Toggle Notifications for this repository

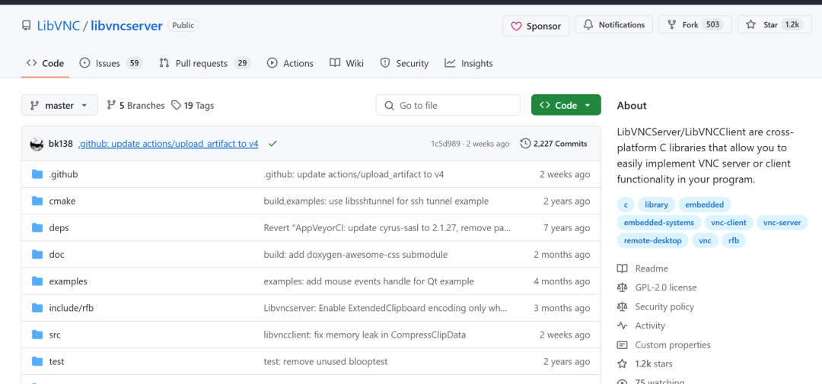pos(613,25)
